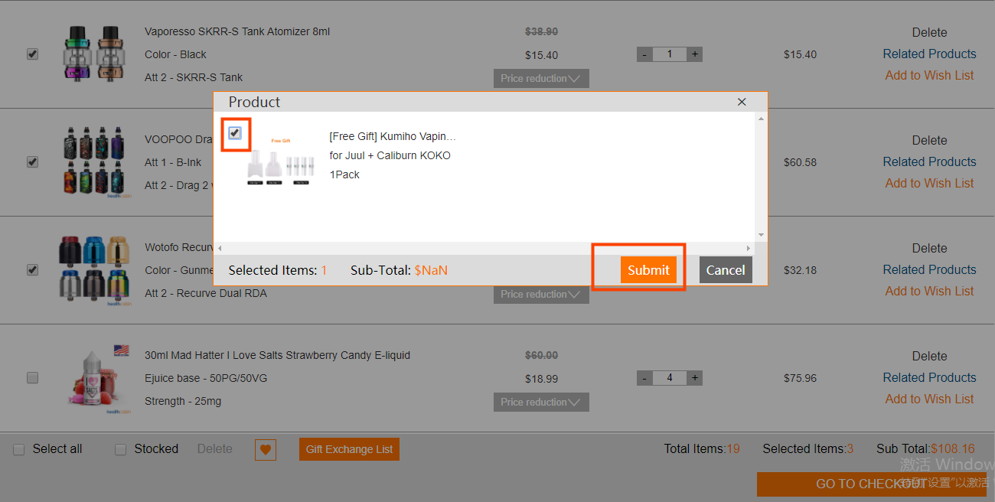View Related Products for Wotofo Recurve
Image resolution: width=995 pixels, height=502 pixels.
tap(929, 270)
